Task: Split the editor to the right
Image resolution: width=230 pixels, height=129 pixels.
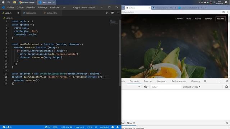Action: click(112, 13)
